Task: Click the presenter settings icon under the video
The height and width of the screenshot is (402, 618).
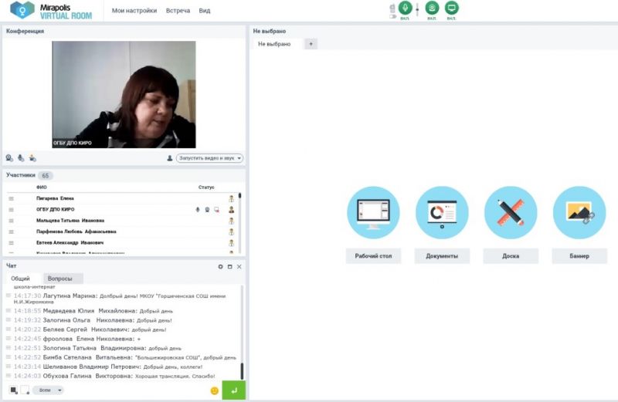Action: click(x=32, y=158)
